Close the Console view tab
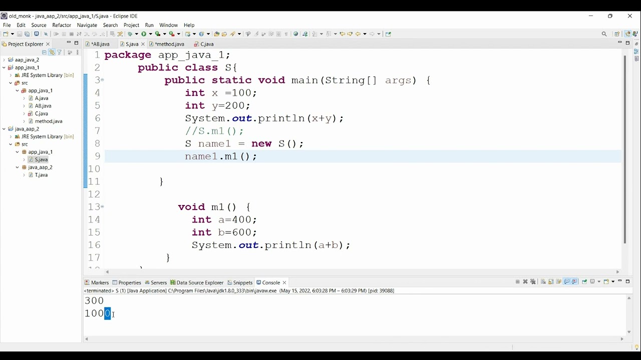 click(284, 282)
